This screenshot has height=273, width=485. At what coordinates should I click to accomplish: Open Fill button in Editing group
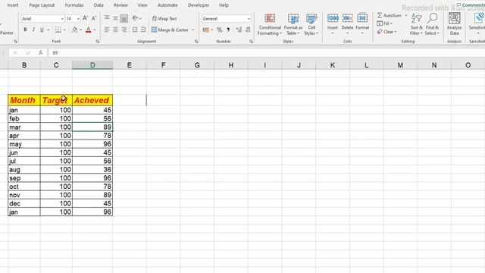pos(384,24)
